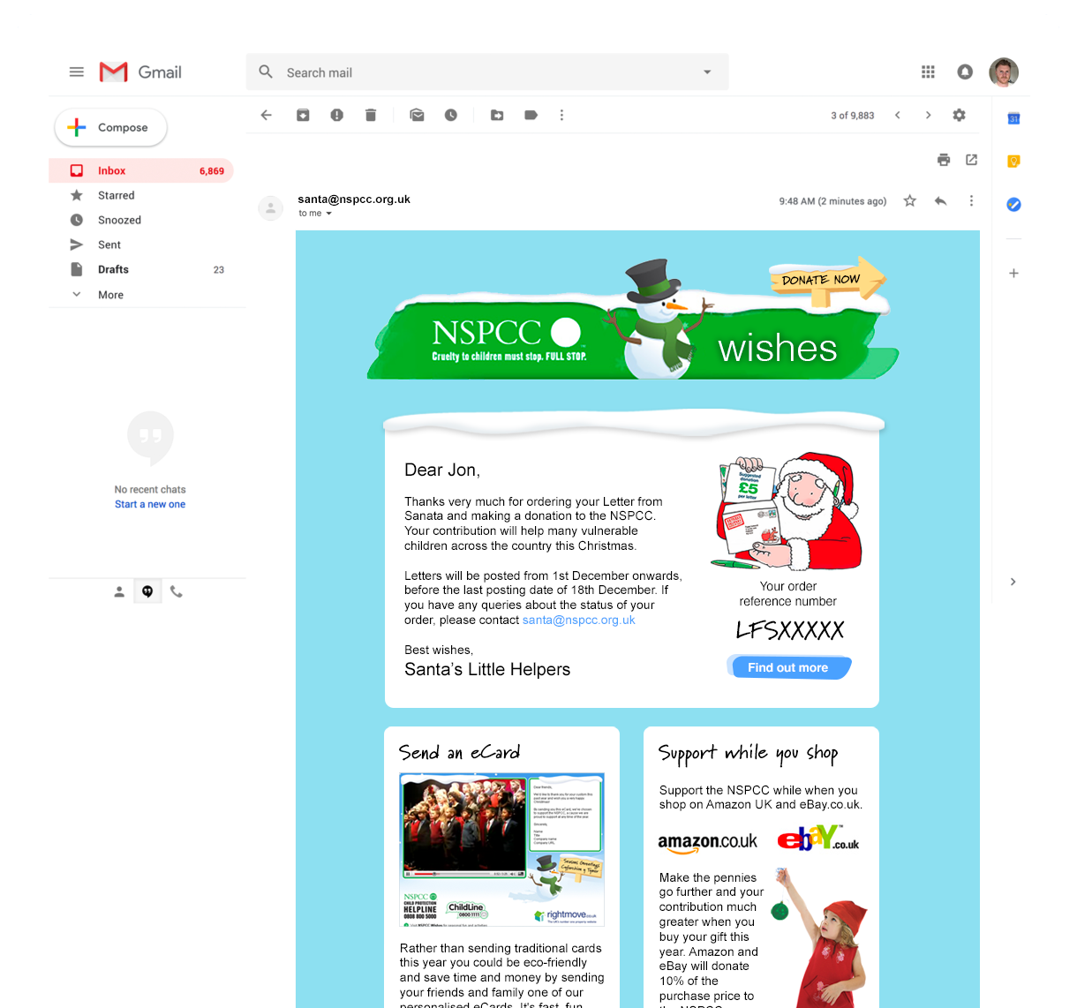
Task: Open the main menu hamburger icon
Action: (x=77, y=72)
